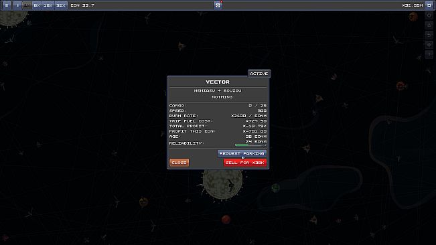Click the pause button in the speed bar

(x=17, y=5)
